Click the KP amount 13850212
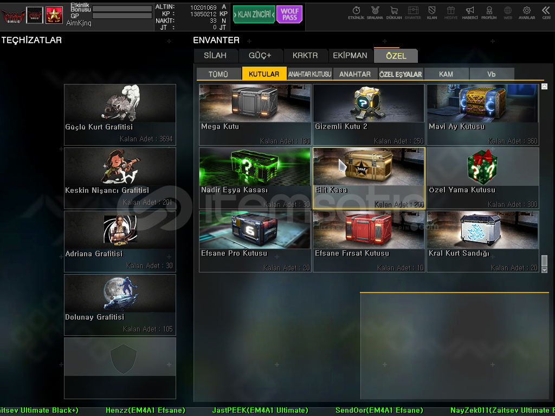The image size is (555, 416). (x=203, y=14)
